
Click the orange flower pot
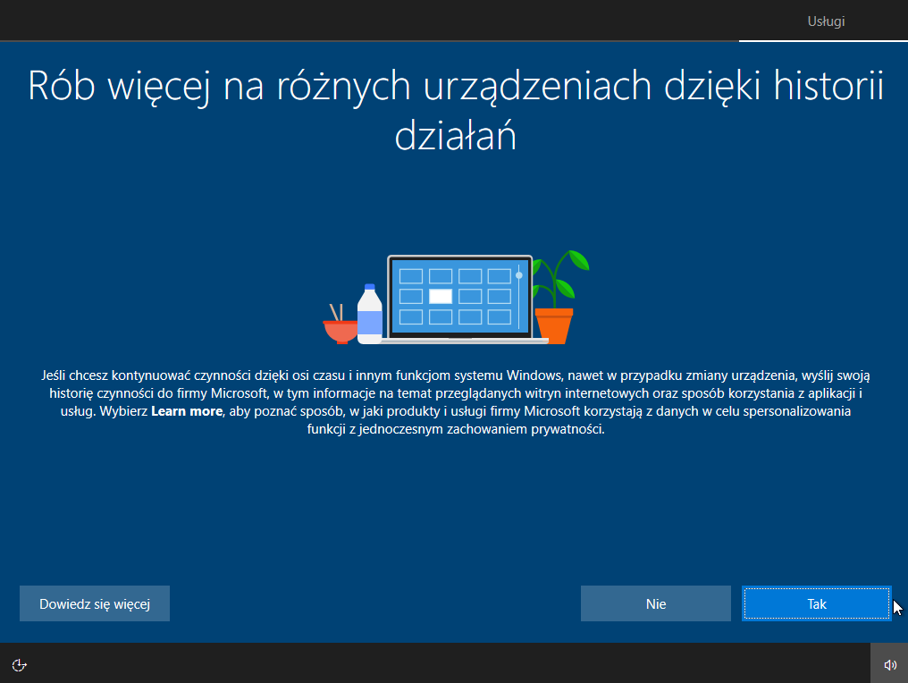(x=555, y=326)
